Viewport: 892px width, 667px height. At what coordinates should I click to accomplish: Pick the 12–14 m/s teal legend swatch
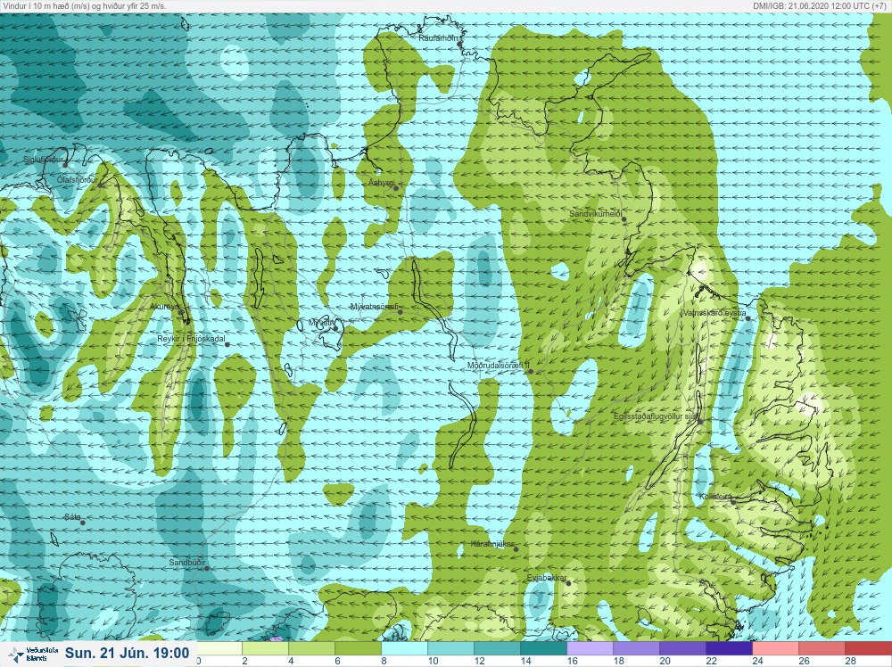[x=497, y=649]
